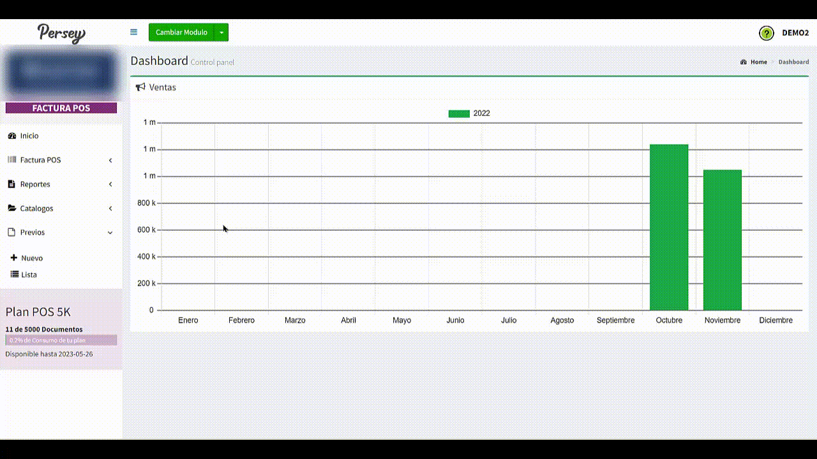Expand the Reportes submenu chevron

coord(110,184)
